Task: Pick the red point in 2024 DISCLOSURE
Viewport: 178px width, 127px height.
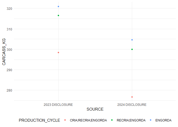Action: click(x=132, y=97)
